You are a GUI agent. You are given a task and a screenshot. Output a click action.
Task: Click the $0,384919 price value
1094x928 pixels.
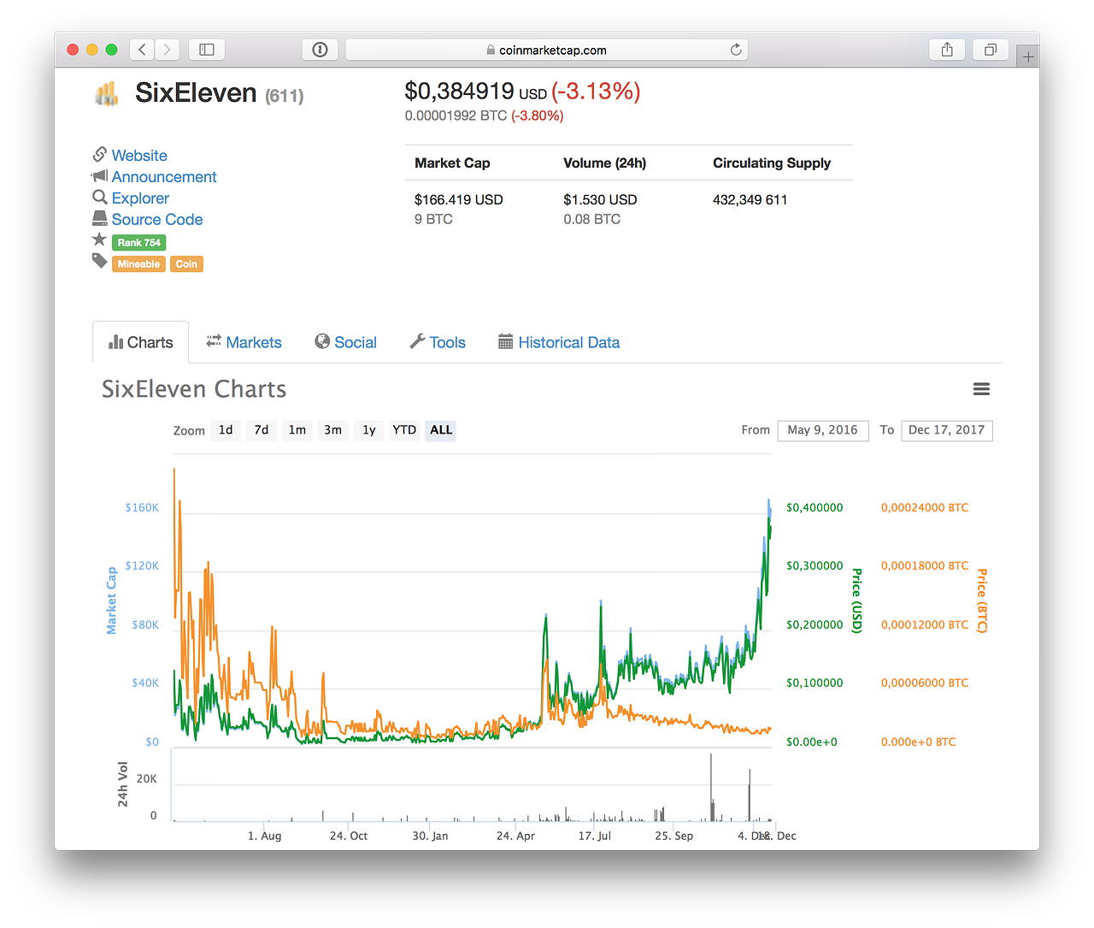(459, 91)
